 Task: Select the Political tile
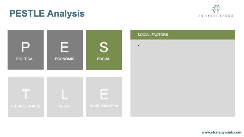[x=25, y=50]
